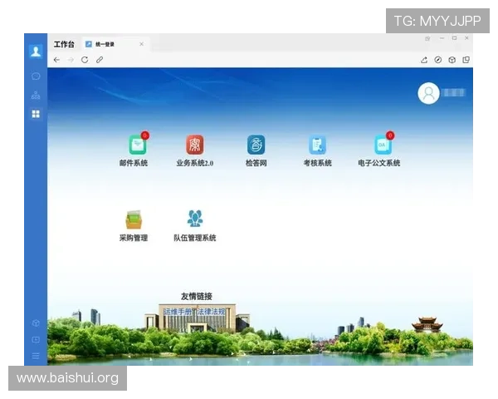
Task: Launch 业务系统2.0 red seal icon
Action: pyautogui.click(x=195, y=145)
